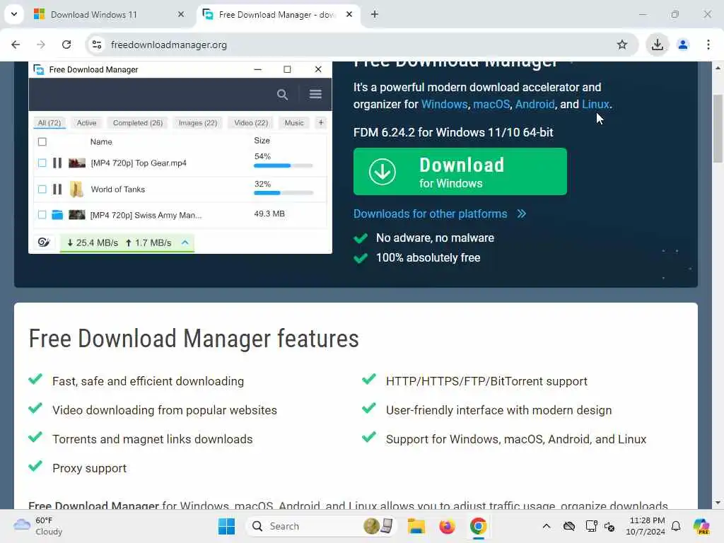
Task: Launch Firefox from the taskbar
Action: point(447,526)
